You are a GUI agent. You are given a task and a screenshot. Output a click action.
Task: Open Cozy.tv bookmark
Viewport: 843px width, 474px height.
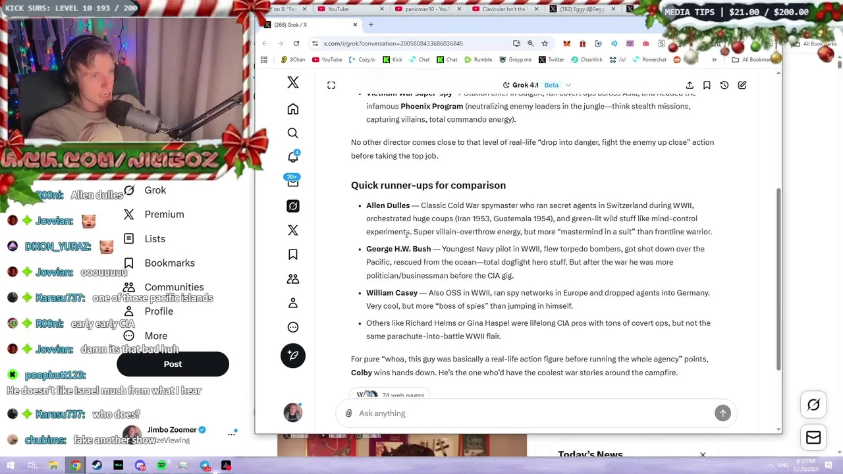tap(362, 59)
